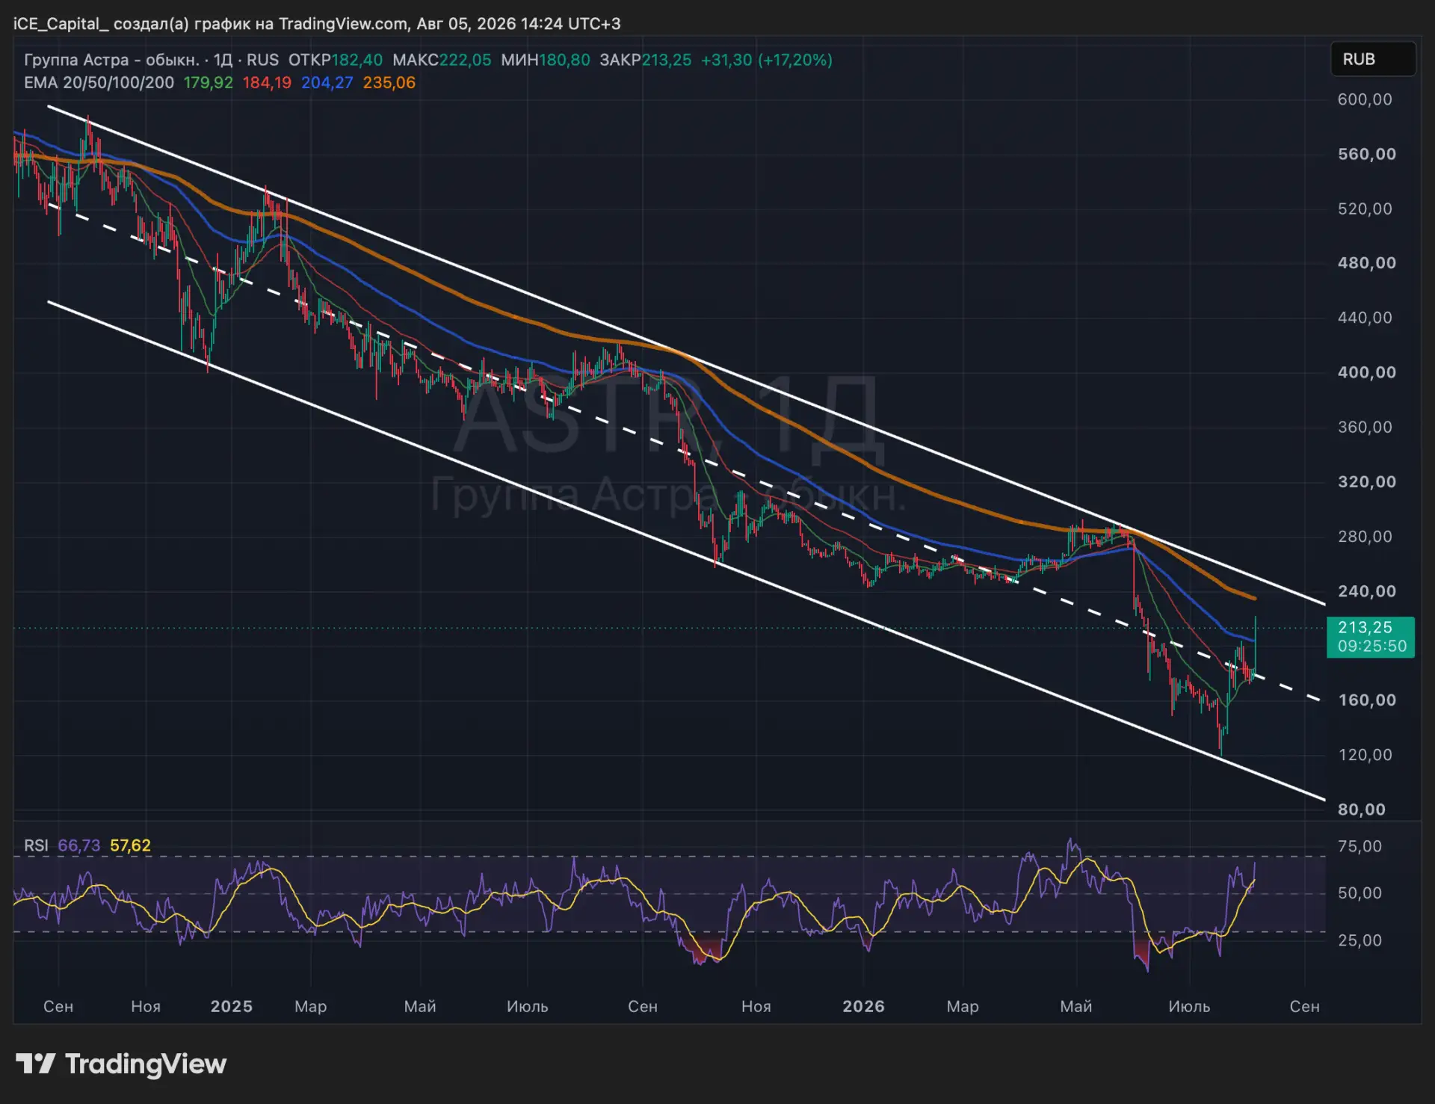Click the 25,00 RSI axis label

(x=1360, y=940)
